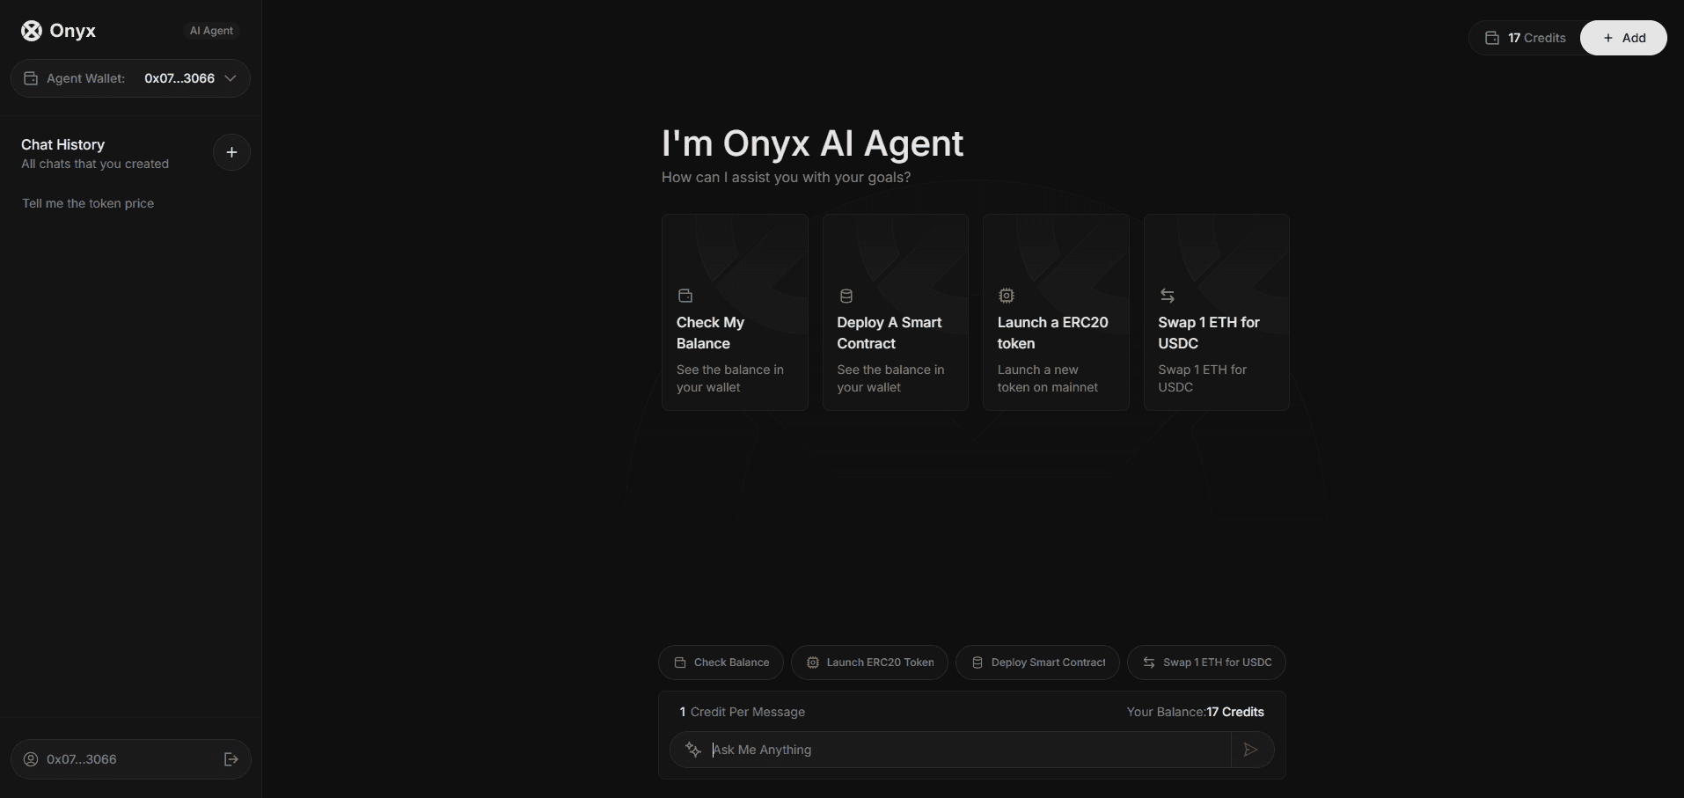
Task: Switch to the AI Agent tab
Action: [x=209, y=30]
